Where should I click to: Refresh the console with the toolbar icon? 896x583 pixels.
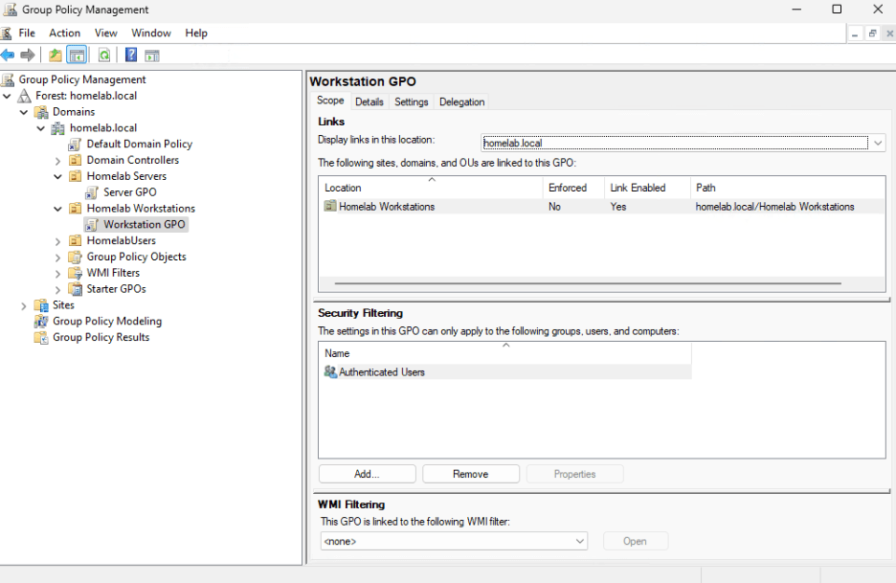102,55
